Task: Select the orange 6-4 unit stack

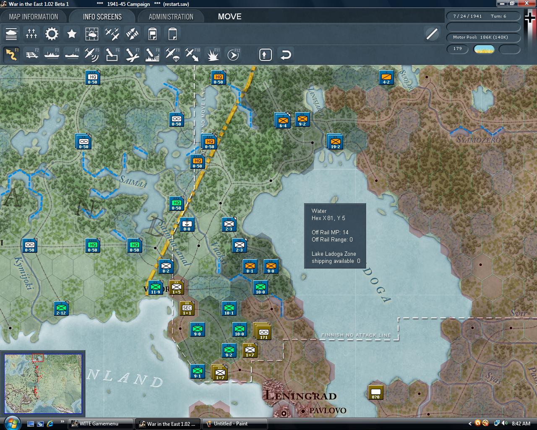Action: tap(282, 121)
